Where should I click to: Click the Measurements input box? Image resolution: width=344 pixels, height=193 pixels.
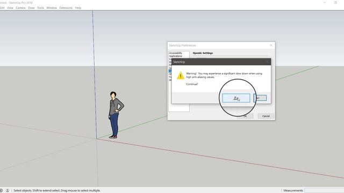[324, 191]
